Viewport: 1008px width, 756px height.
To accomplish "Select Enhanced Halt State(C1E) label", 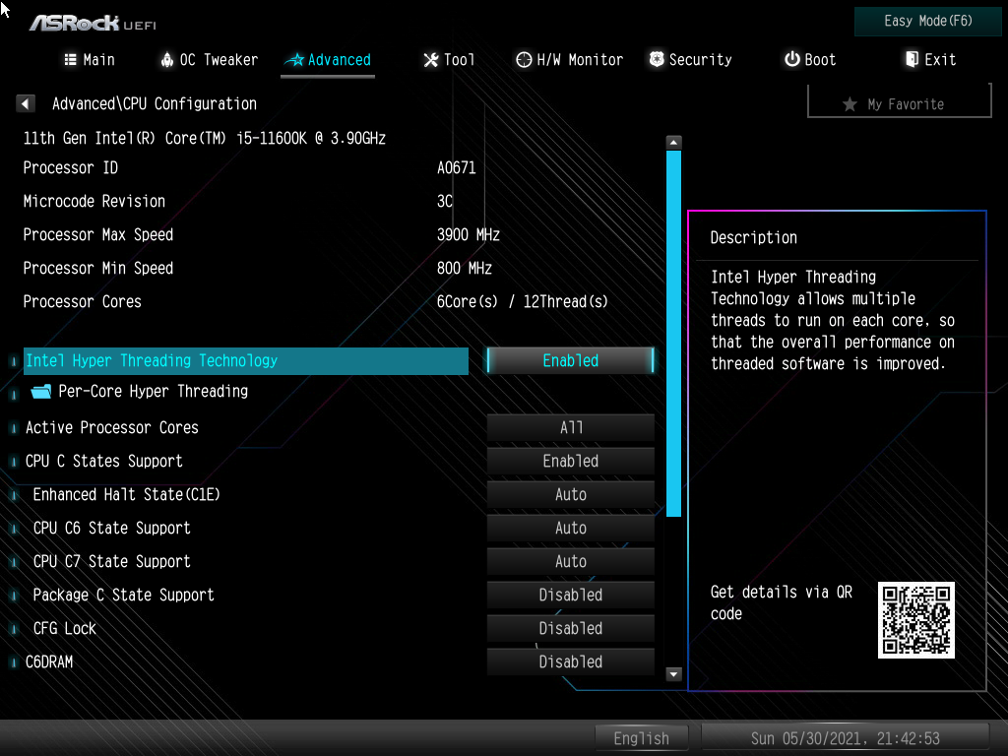I will (x=127, y=495).
